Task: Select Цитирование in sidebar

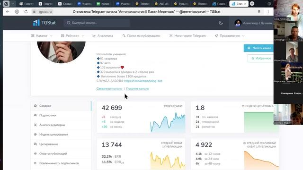Action: tap(61, 144)
